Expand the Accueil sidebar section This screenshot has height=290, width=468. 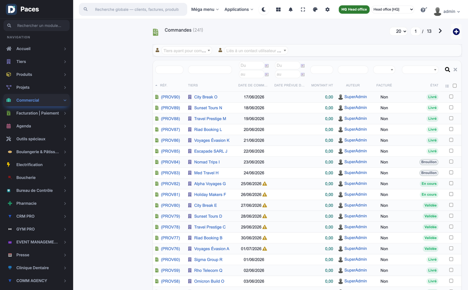click(36, 49)
